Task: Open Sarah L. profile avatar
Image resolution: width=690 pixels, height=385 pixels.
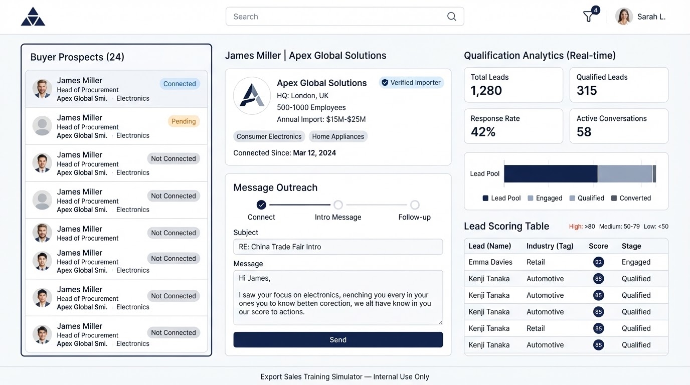Action: (624, 17)
